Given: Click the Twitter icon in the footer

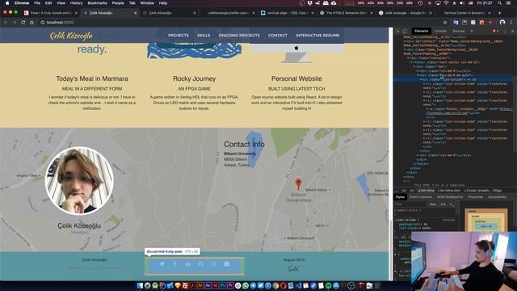Looking at the screenshot, I should click(x=162, y=264).
